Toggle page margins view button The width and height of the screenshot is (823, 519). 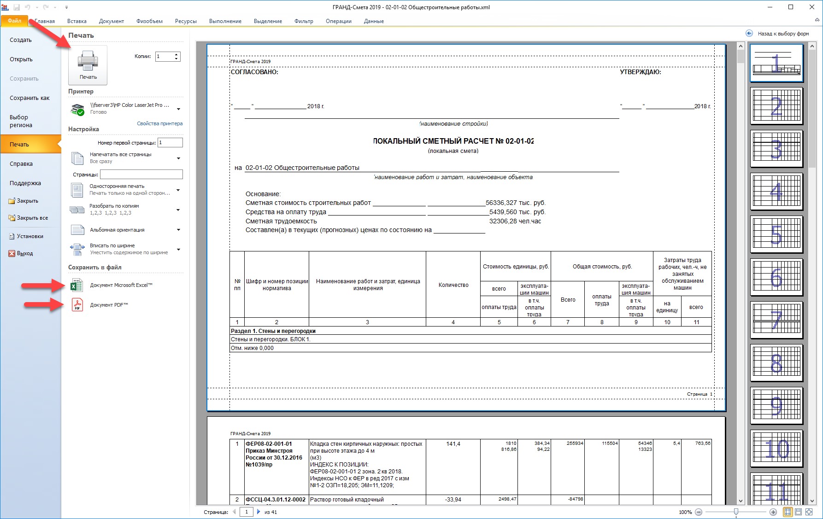click(788, 512)
